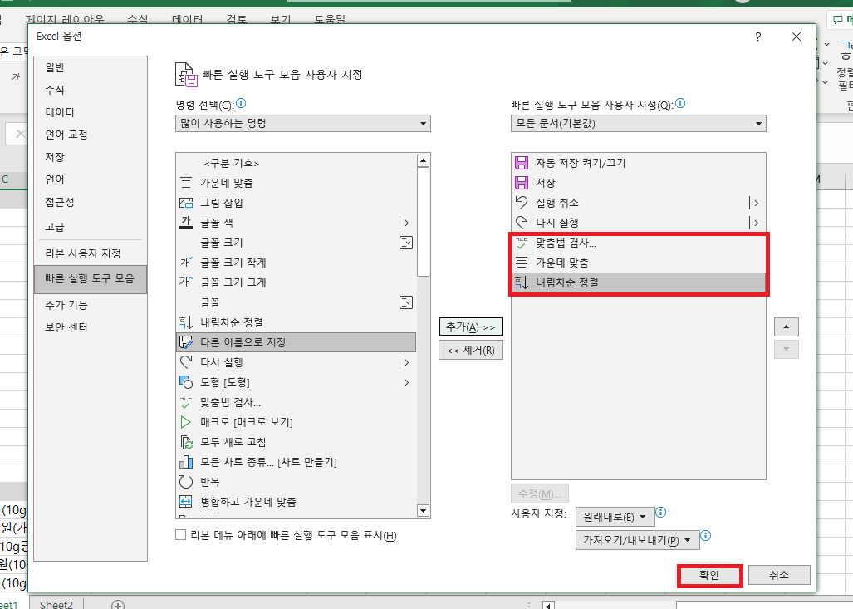Click sort descending icon in left command list

[186, 322]
